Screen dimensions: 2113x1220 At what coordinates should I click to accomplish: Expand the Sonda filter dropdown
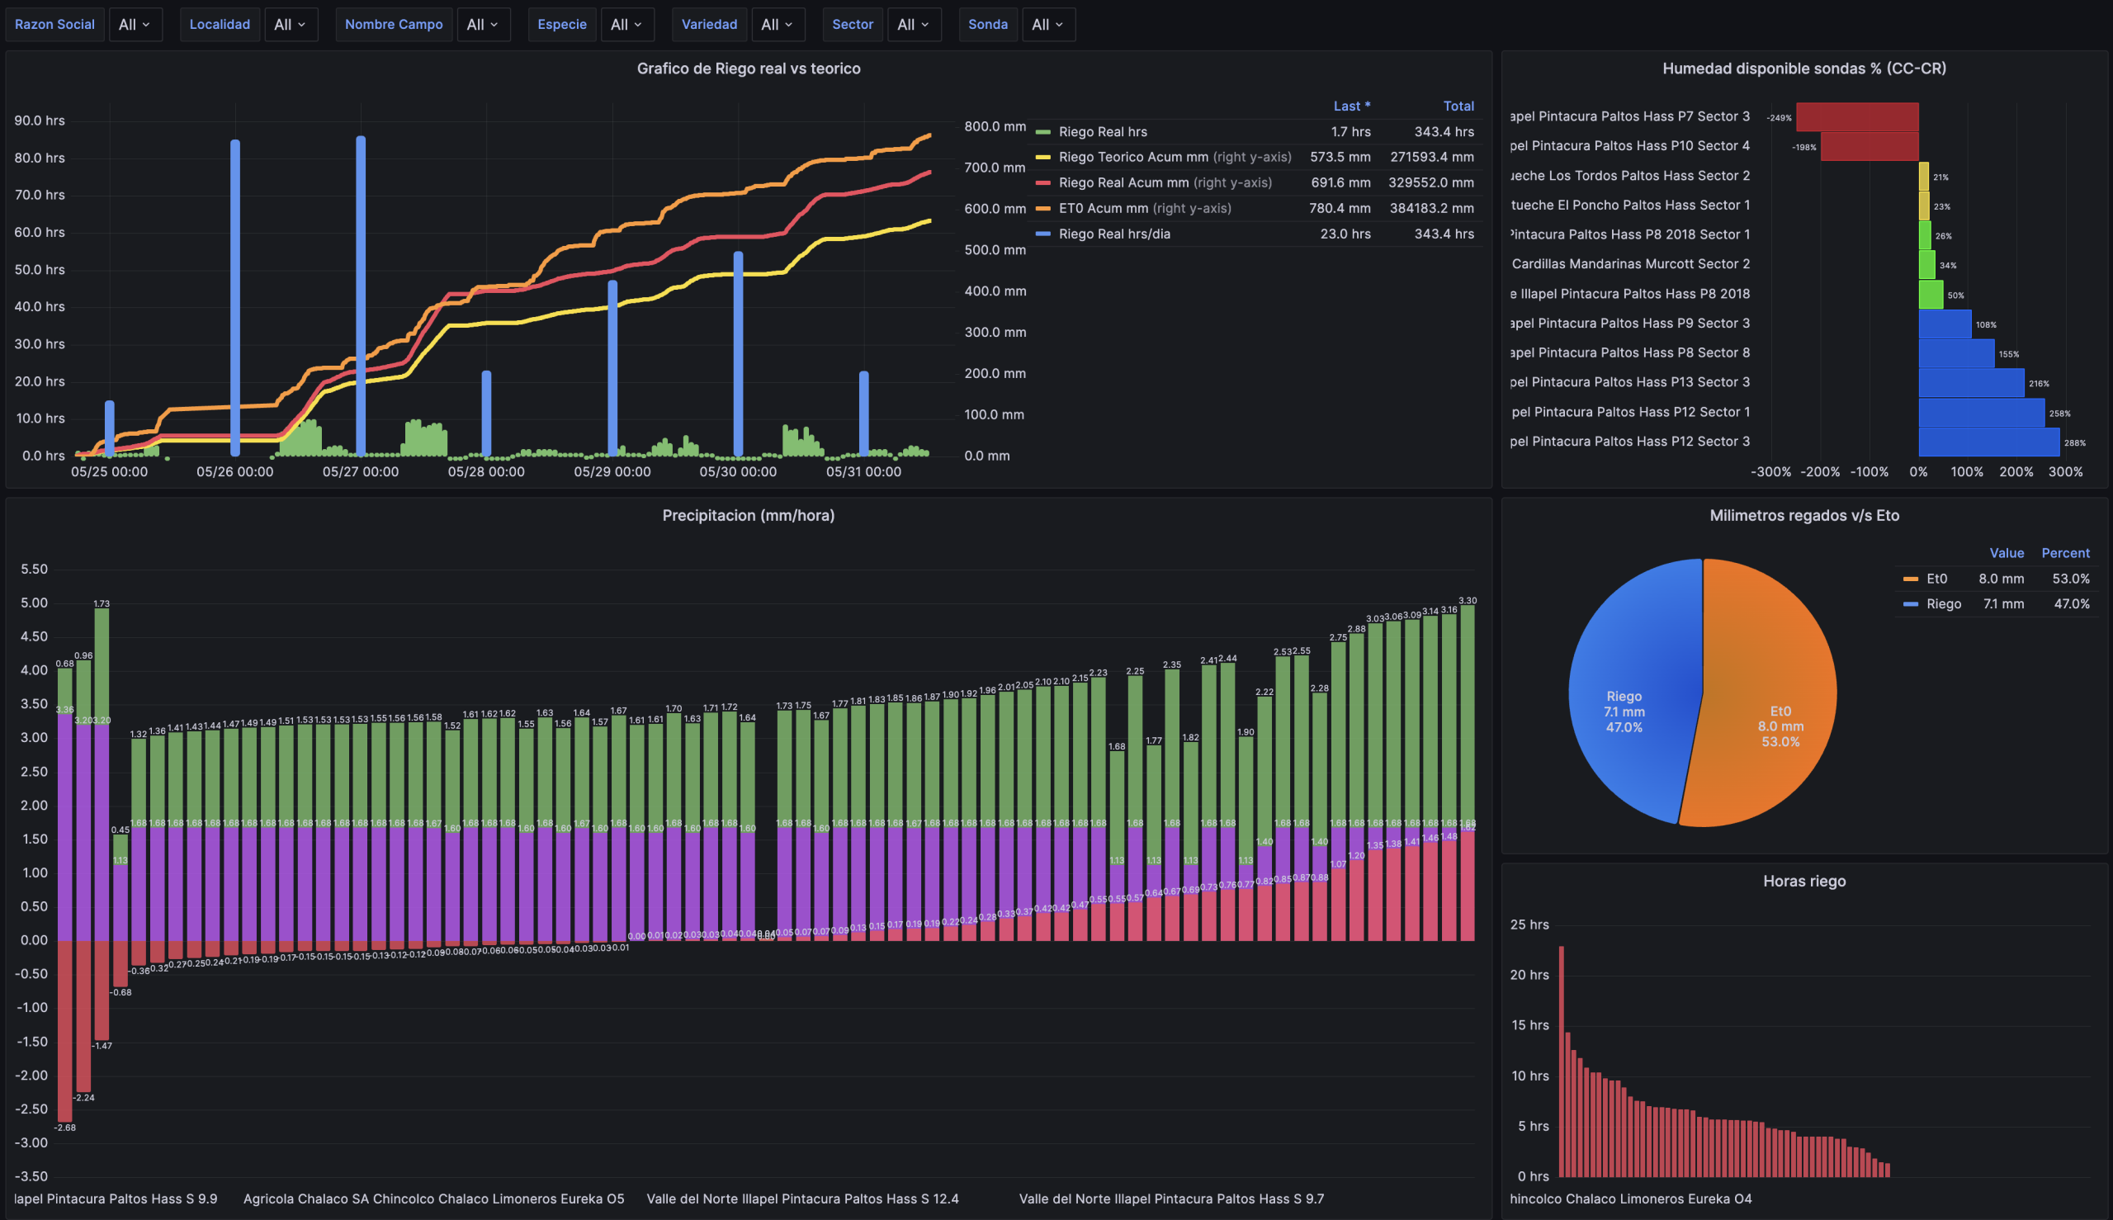click(x=1047, y=24)
